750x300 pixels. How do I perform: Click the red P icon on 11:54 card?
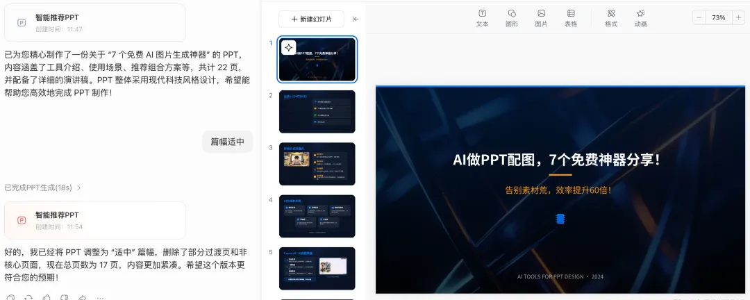coord(22,220)
